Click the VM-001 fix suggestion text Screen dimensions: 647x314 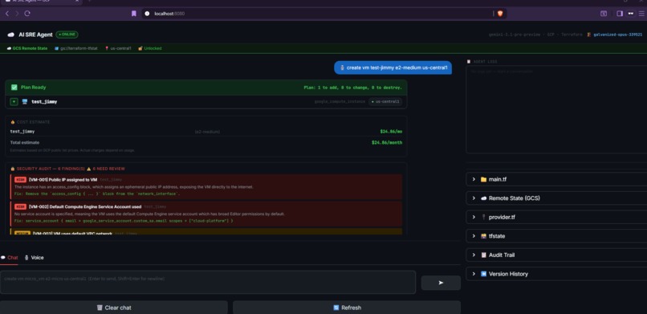point(97,194)
